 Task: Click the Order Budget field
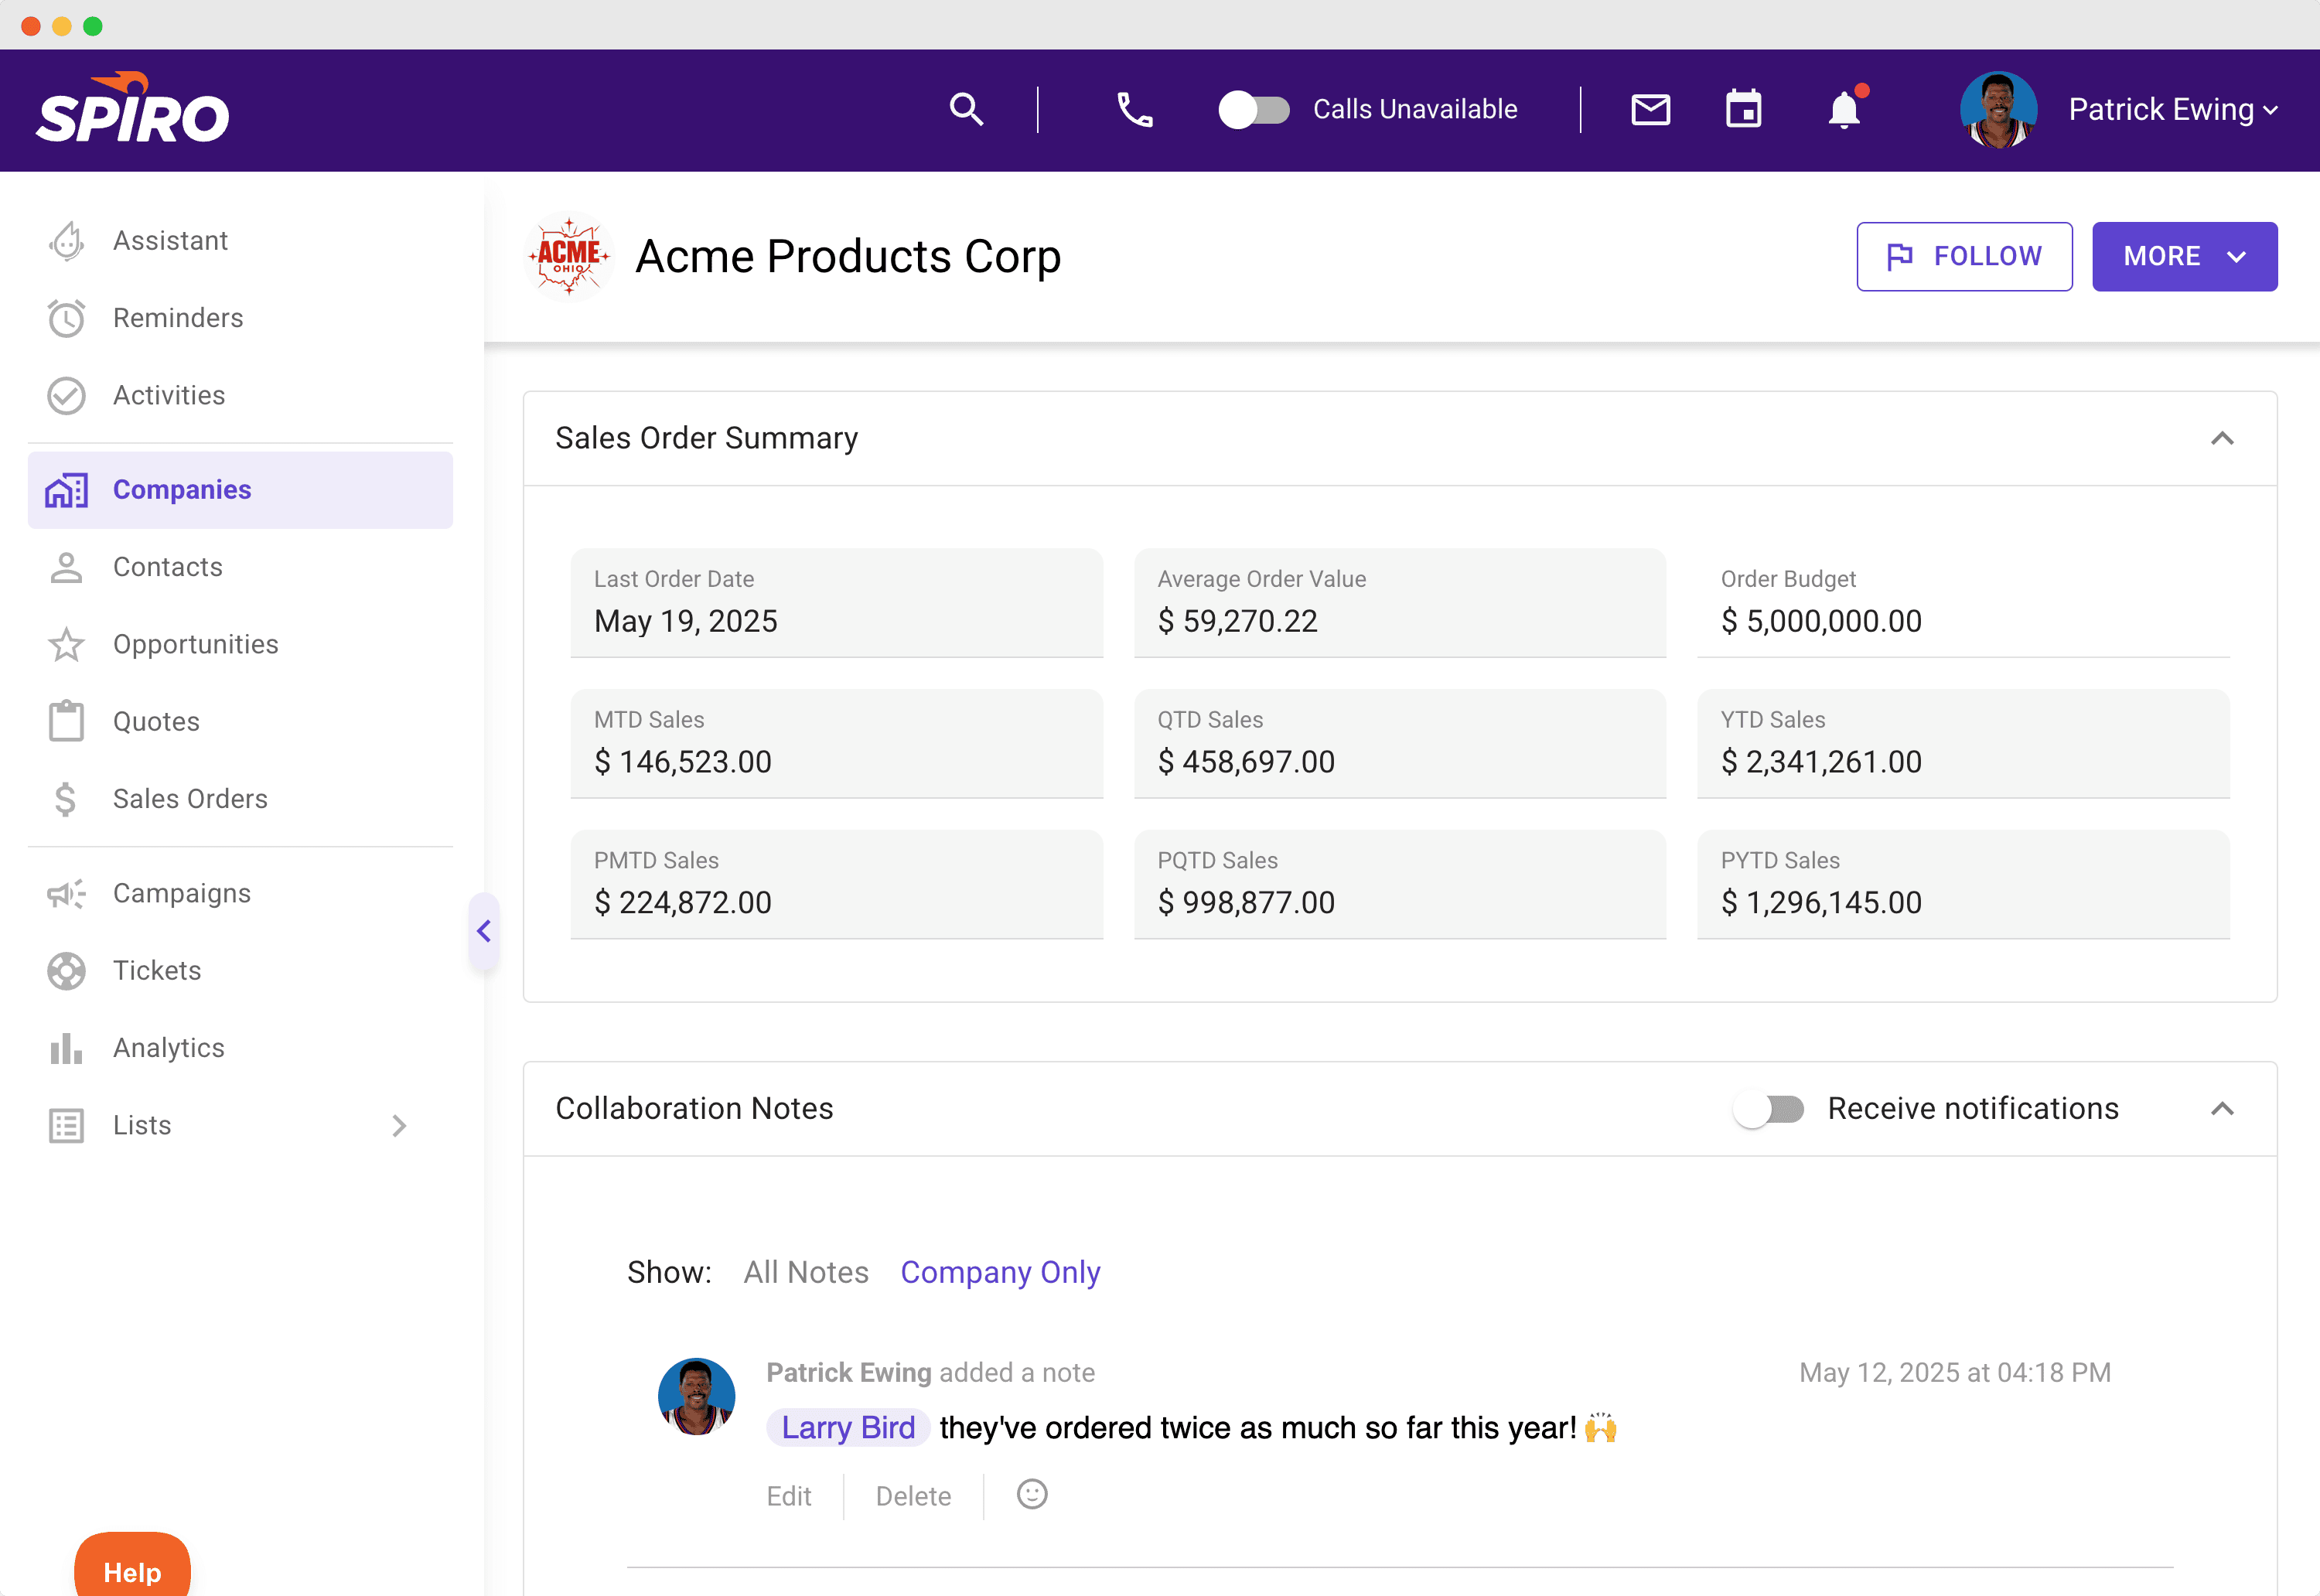pyautogui.click(x=1963, y=603)
